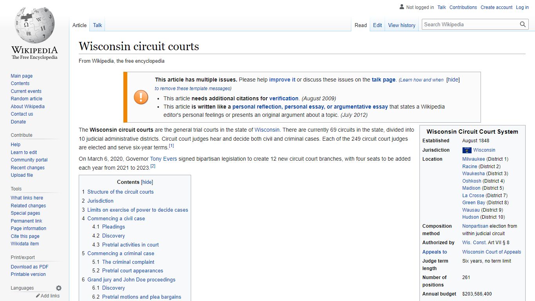
Task: Open the talk page link in the banner
Action: [x=383, y=80]
